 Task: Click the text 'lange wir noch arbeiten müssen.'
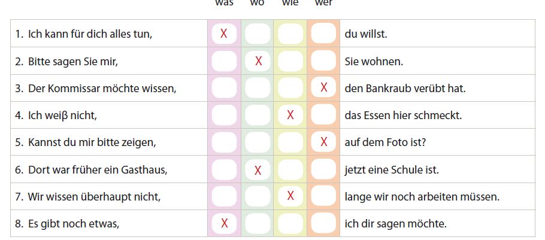tap(422, 197)
